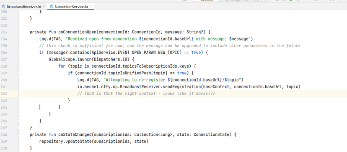
Task: Close the SubscriberService.kt tab
Action: [91, 7]
